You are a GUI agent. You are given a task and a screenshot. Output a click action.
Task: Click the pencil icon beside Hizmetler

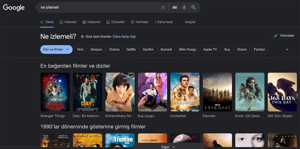(x=276, y=35)
